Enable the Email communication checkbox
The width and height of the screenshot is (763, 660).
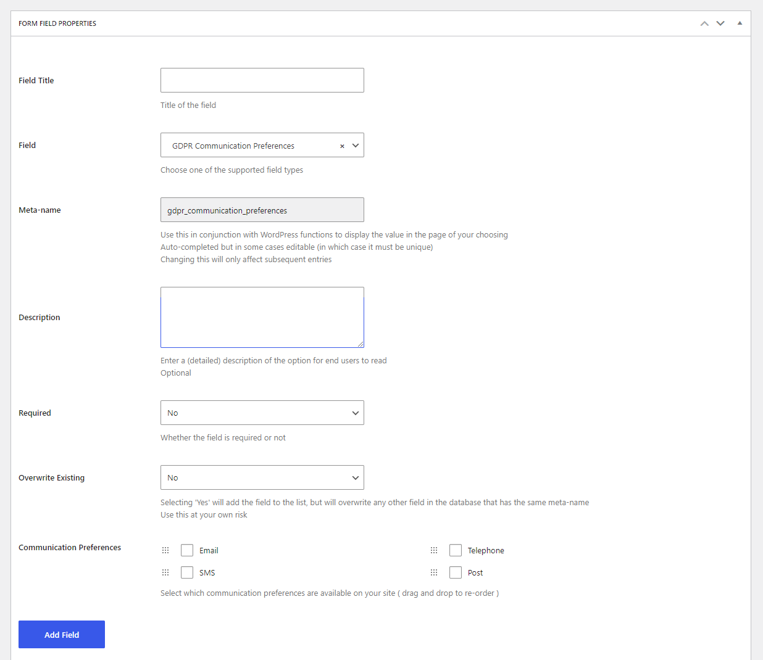pos(187,550)
